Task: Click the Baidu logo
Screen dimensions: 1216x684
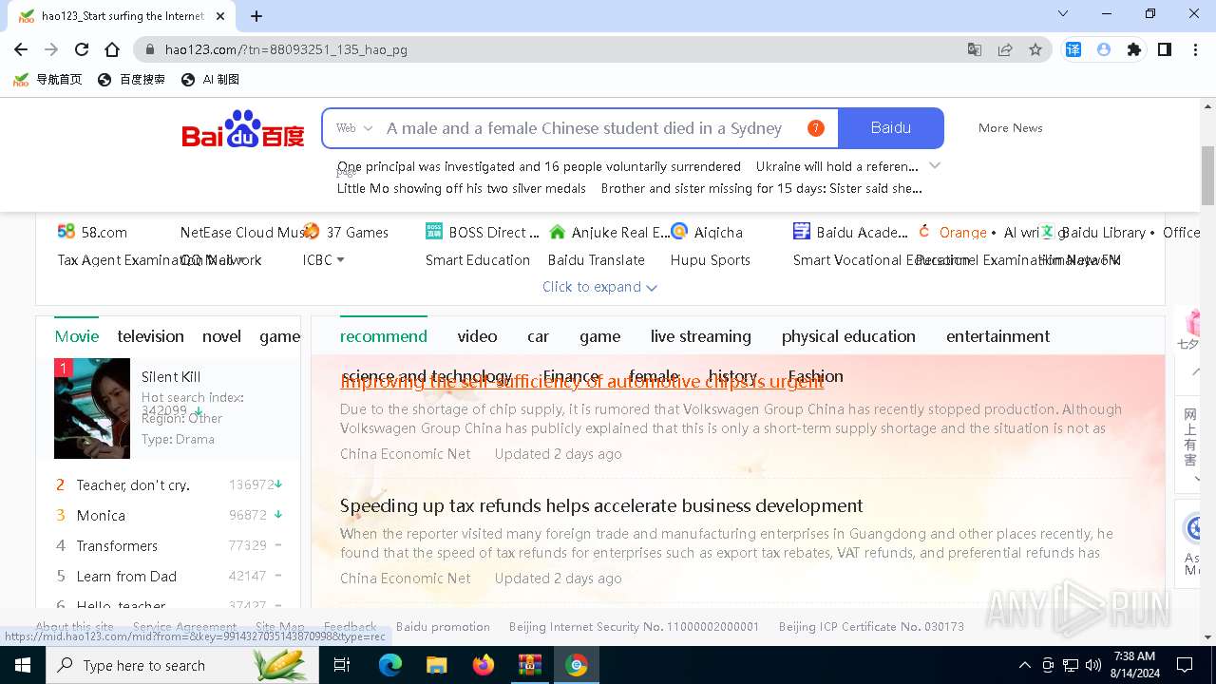Action: coord(243,128)
